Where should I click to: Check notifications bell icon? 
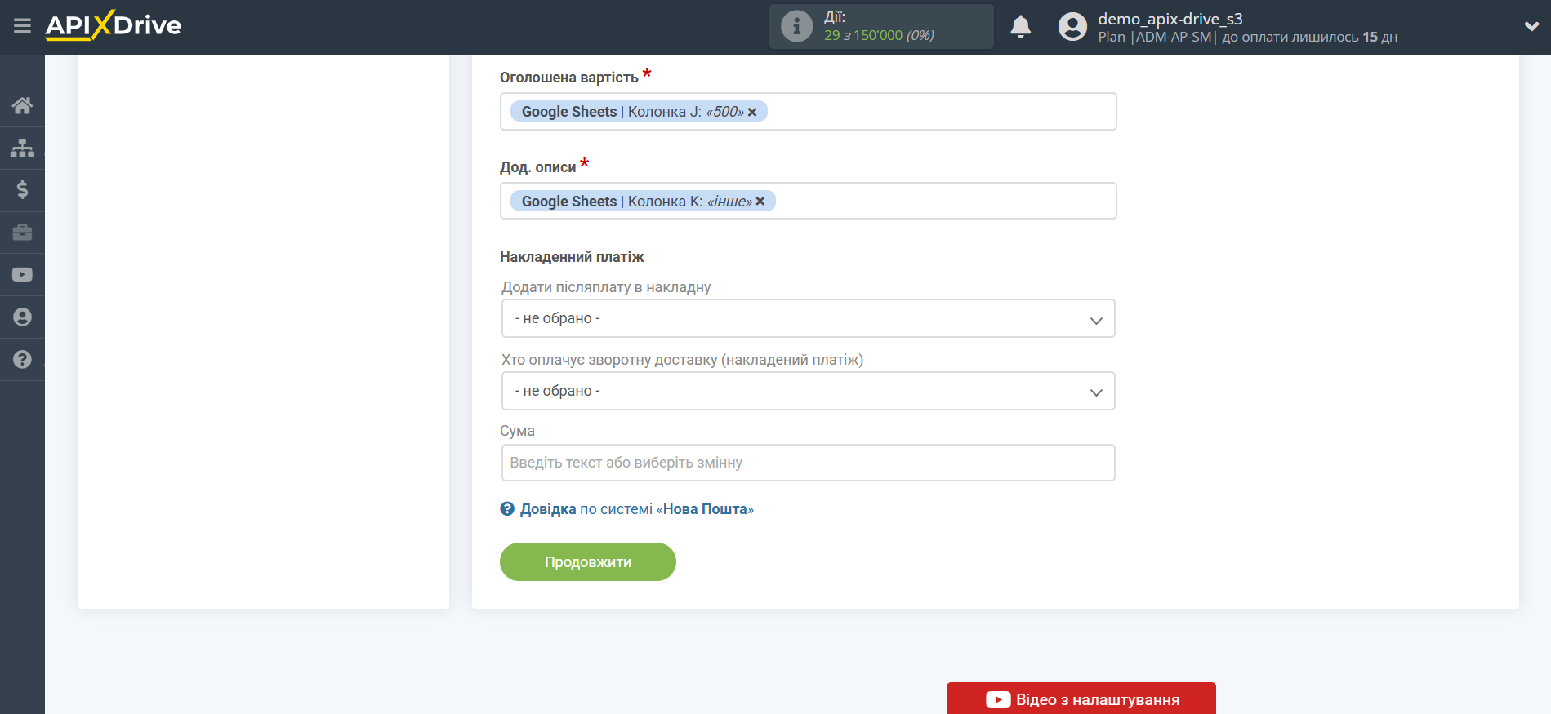(1020, 27)
